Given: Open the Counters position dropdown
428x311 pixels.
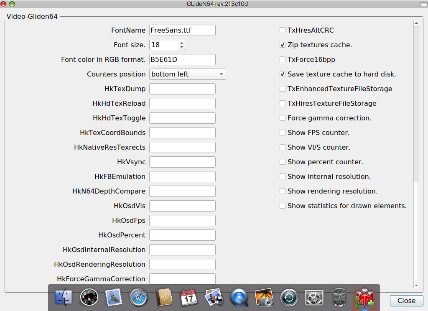Looking at the screenshot, I should tap(188, 74).
